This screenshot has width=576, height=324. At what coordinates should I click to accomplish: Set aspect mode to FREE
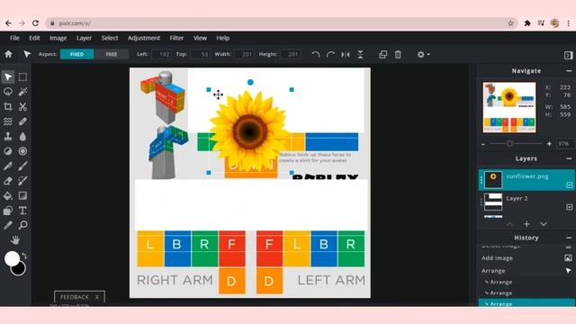112,54
